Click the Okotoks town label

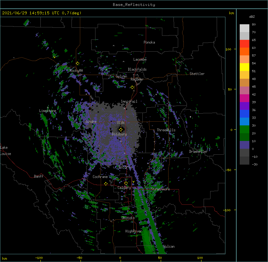tap(128, 218)
